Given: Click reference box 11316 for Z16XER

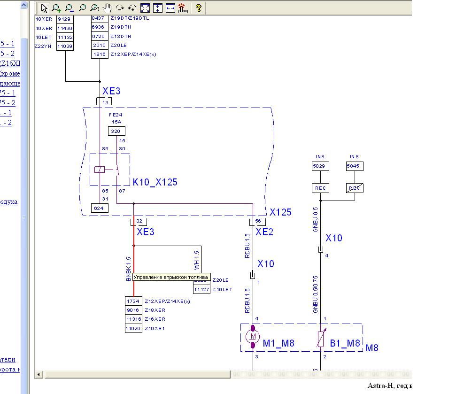Looking at the screenshot, I should tap(133, 319).
